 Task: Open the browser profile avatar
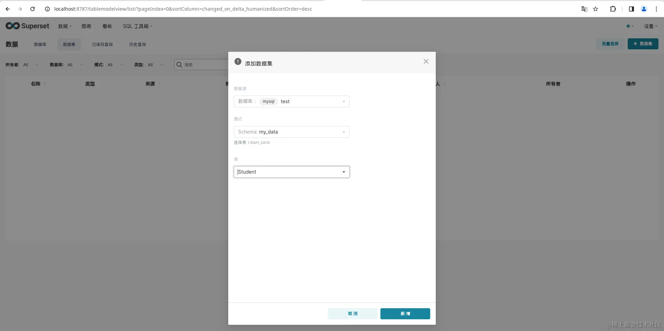(644, 9)
